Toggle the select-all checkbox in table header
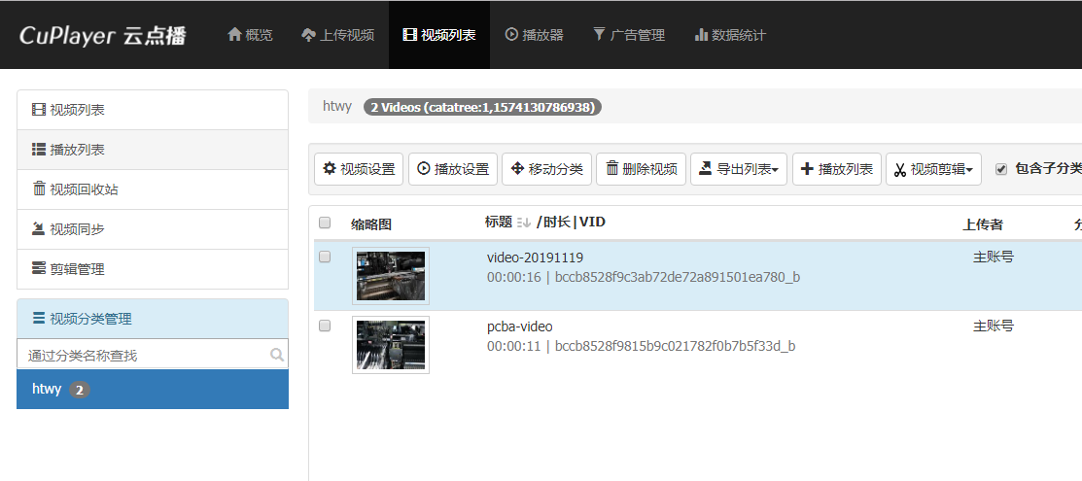Image resolution: width=1082 pixels, height=481 pixels. 325,223
